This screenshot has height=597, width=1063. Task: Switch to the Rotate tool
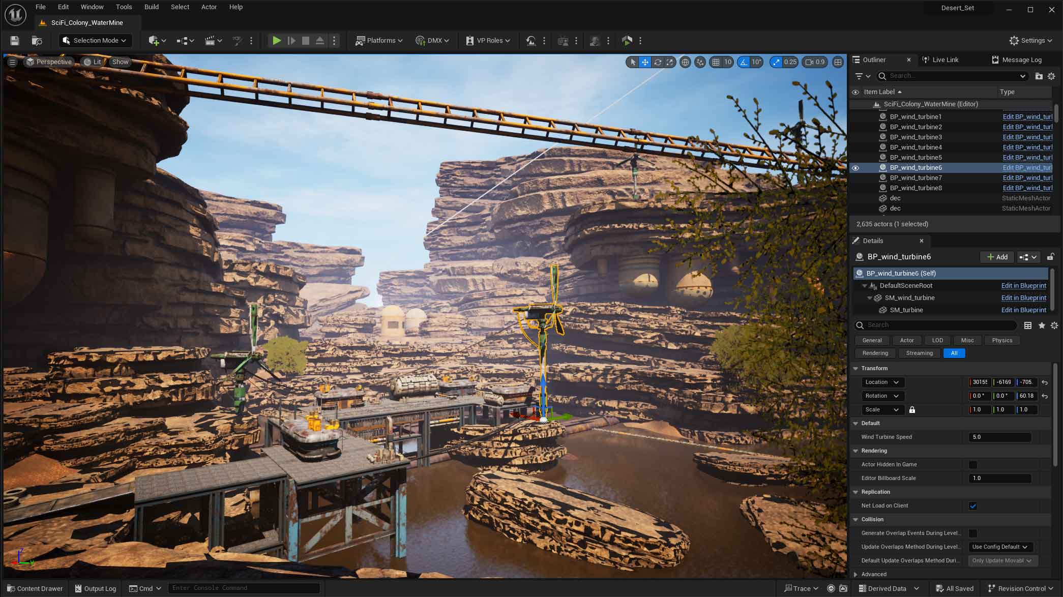[658, 62]
